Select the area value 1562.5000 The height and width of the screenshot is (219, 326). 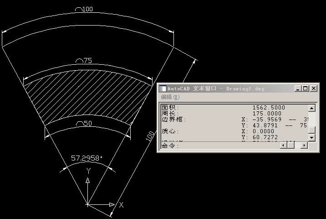pyautogui.click(x=269, y=108)
